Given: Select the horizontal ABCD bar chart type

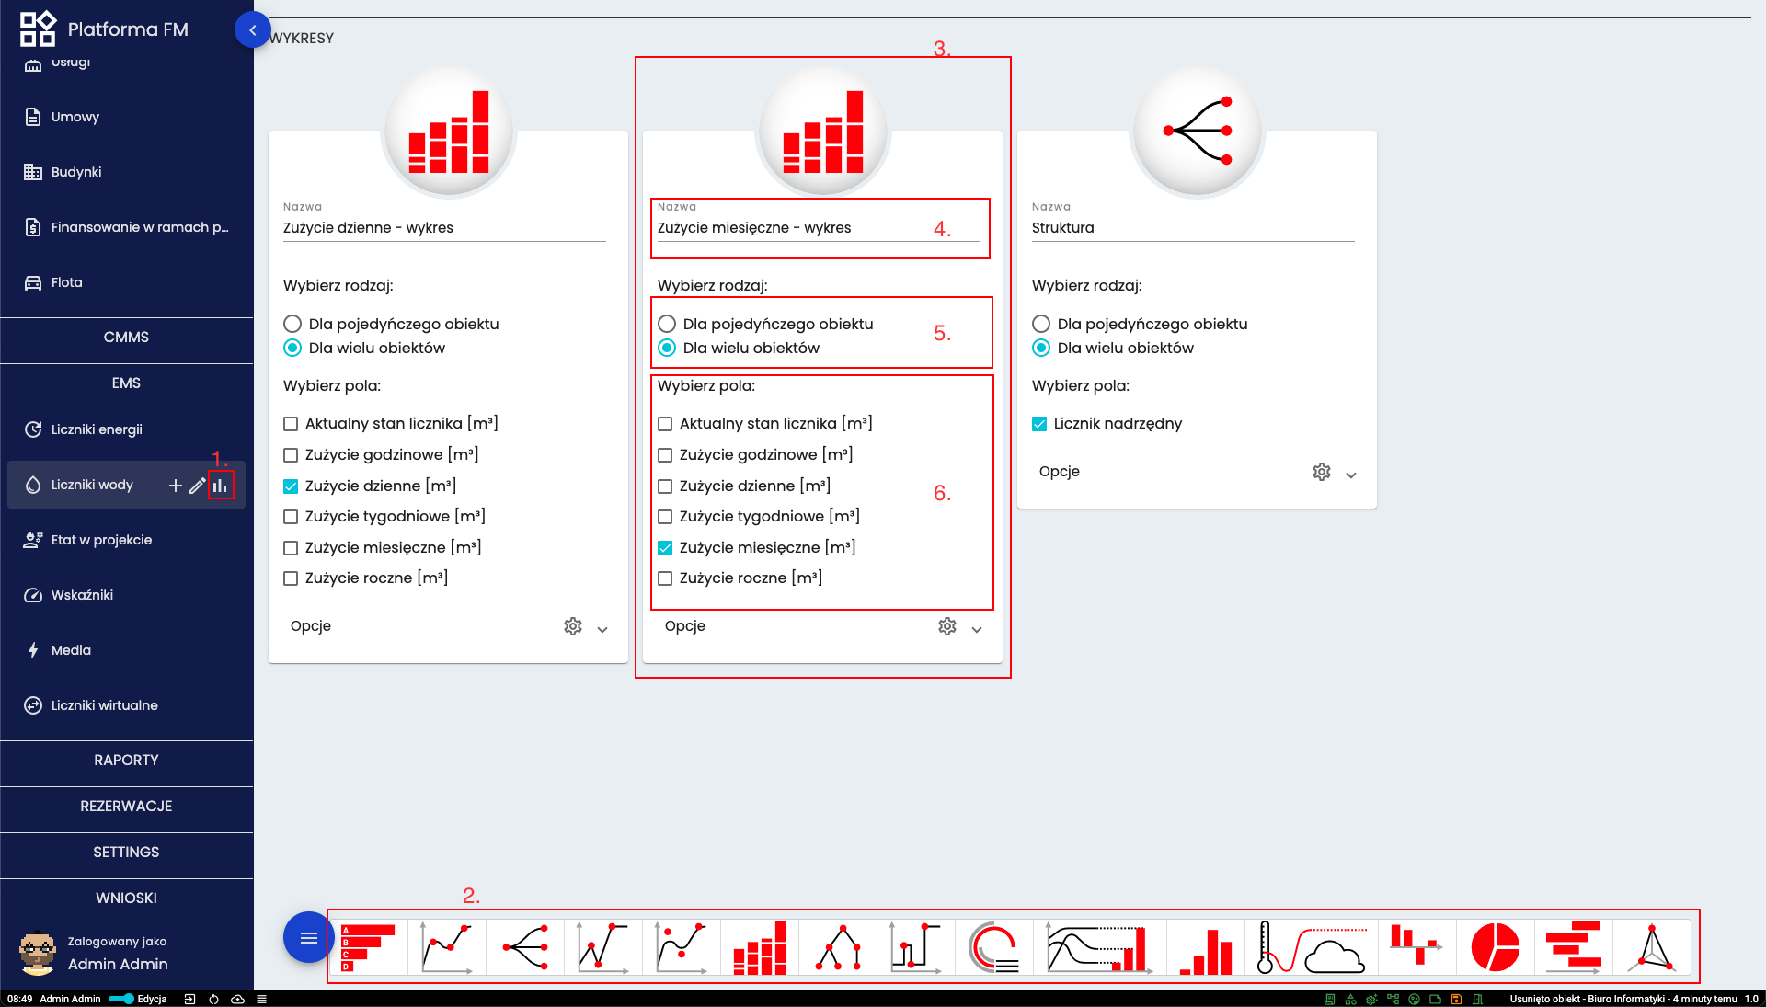Looking at the screenshot, I should (368, 948).
